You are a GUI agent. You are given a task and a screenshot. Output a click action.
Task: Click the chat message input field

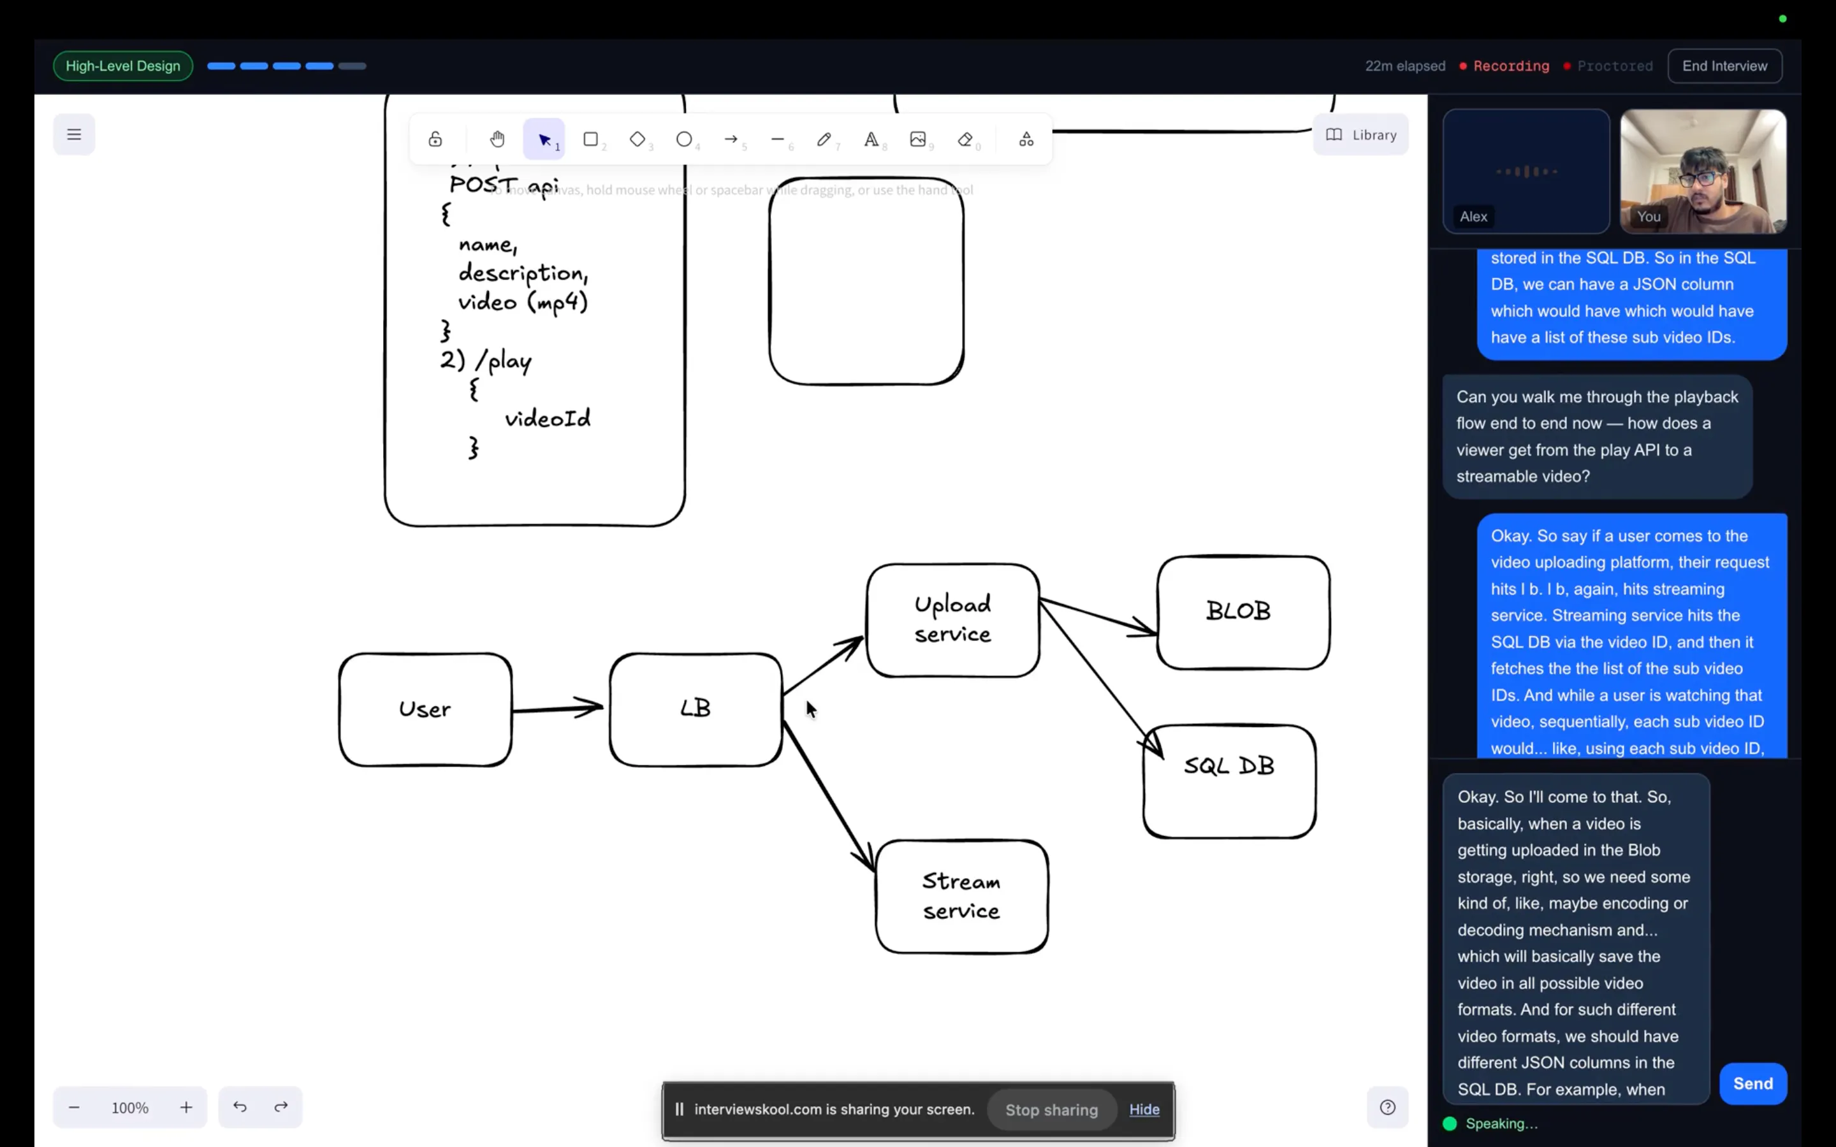click(1576, 939)
